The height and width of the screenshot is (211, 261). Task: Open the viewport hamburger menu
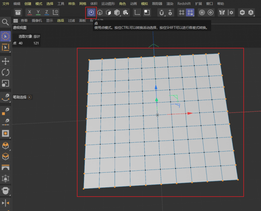[x=16, y=21]
